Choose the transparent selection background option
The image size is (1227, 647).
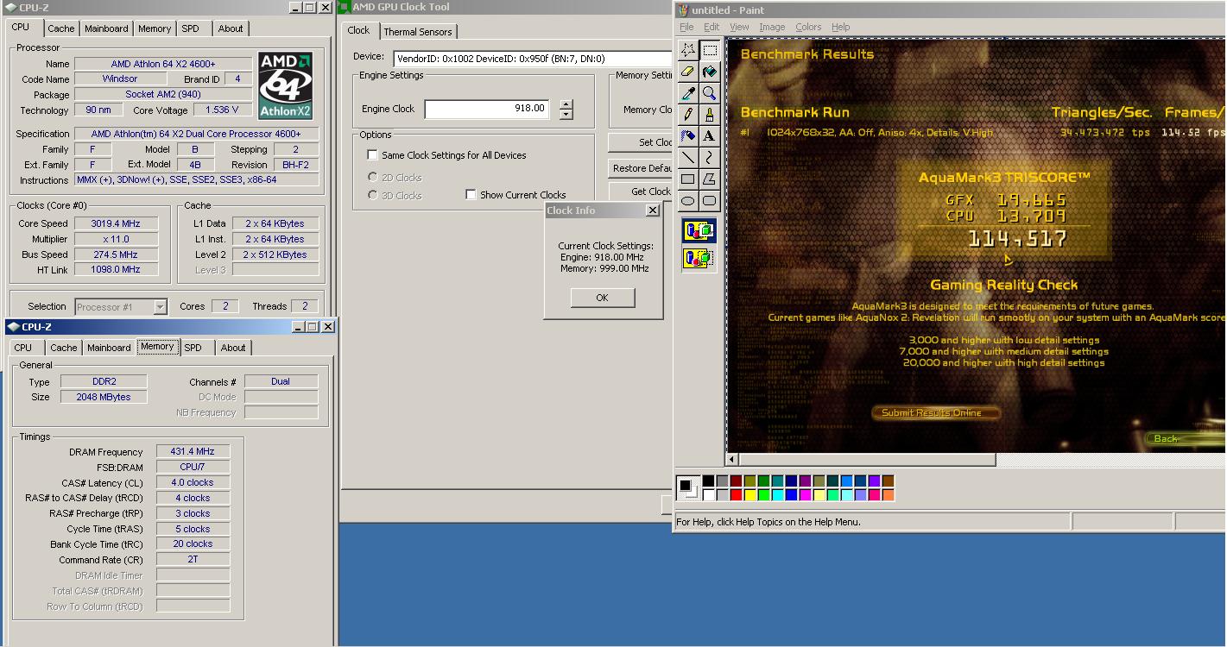click(x=699, y=258)
